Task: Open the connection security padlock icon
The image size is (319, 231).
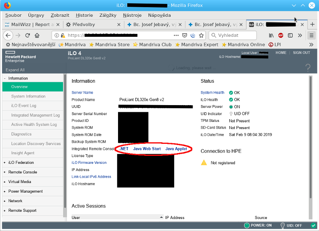Action: coord(63,36)
